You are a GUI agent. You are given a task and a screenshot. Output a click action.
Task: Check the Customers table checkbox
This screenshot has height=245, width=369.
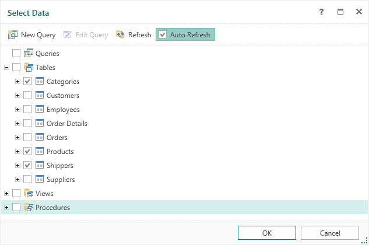(27, 96)
